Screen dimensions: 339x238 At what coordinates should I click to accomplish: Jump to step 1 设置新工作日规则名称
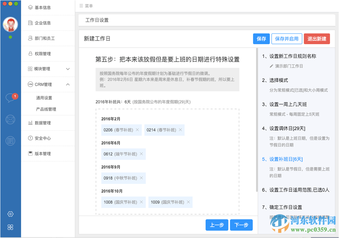click(289, 56)
